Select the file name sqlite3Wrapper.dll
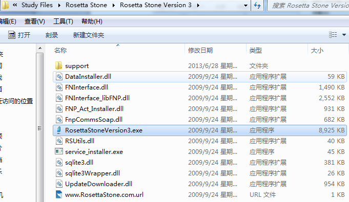The height and width of the screenshot is (202, 349). (x=92, y=173)
